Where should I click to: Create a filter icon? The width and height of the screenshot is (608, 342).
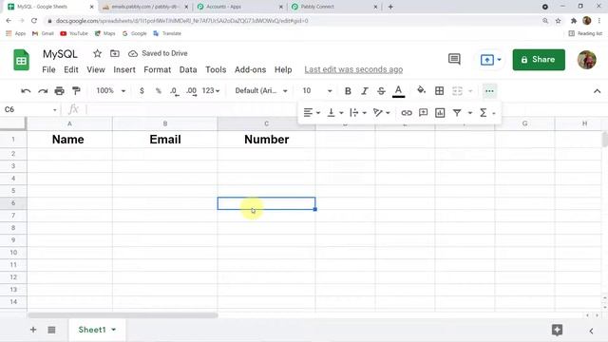[x=457, y=113]
